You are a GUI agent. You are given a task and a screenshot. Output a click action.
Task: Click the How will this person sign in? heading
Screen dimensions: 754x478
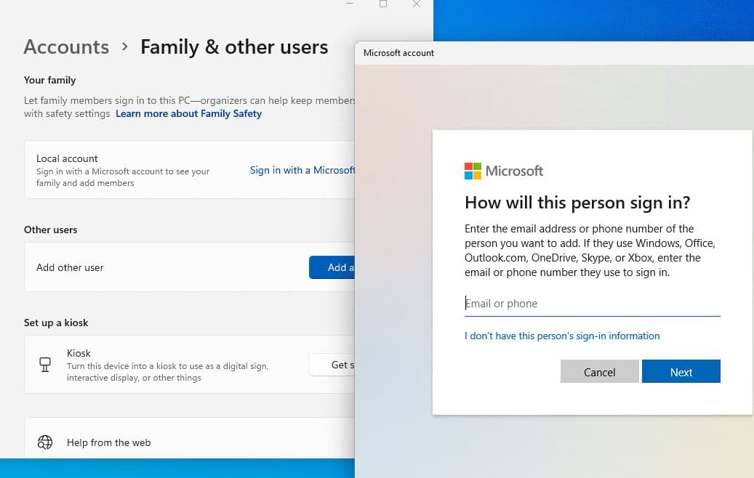pos(577,203)
